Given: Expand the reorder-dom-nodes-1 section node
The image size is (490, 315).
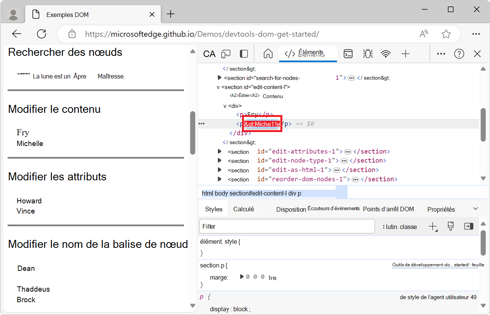Looking at the screenshot, I should click(219, 179).
